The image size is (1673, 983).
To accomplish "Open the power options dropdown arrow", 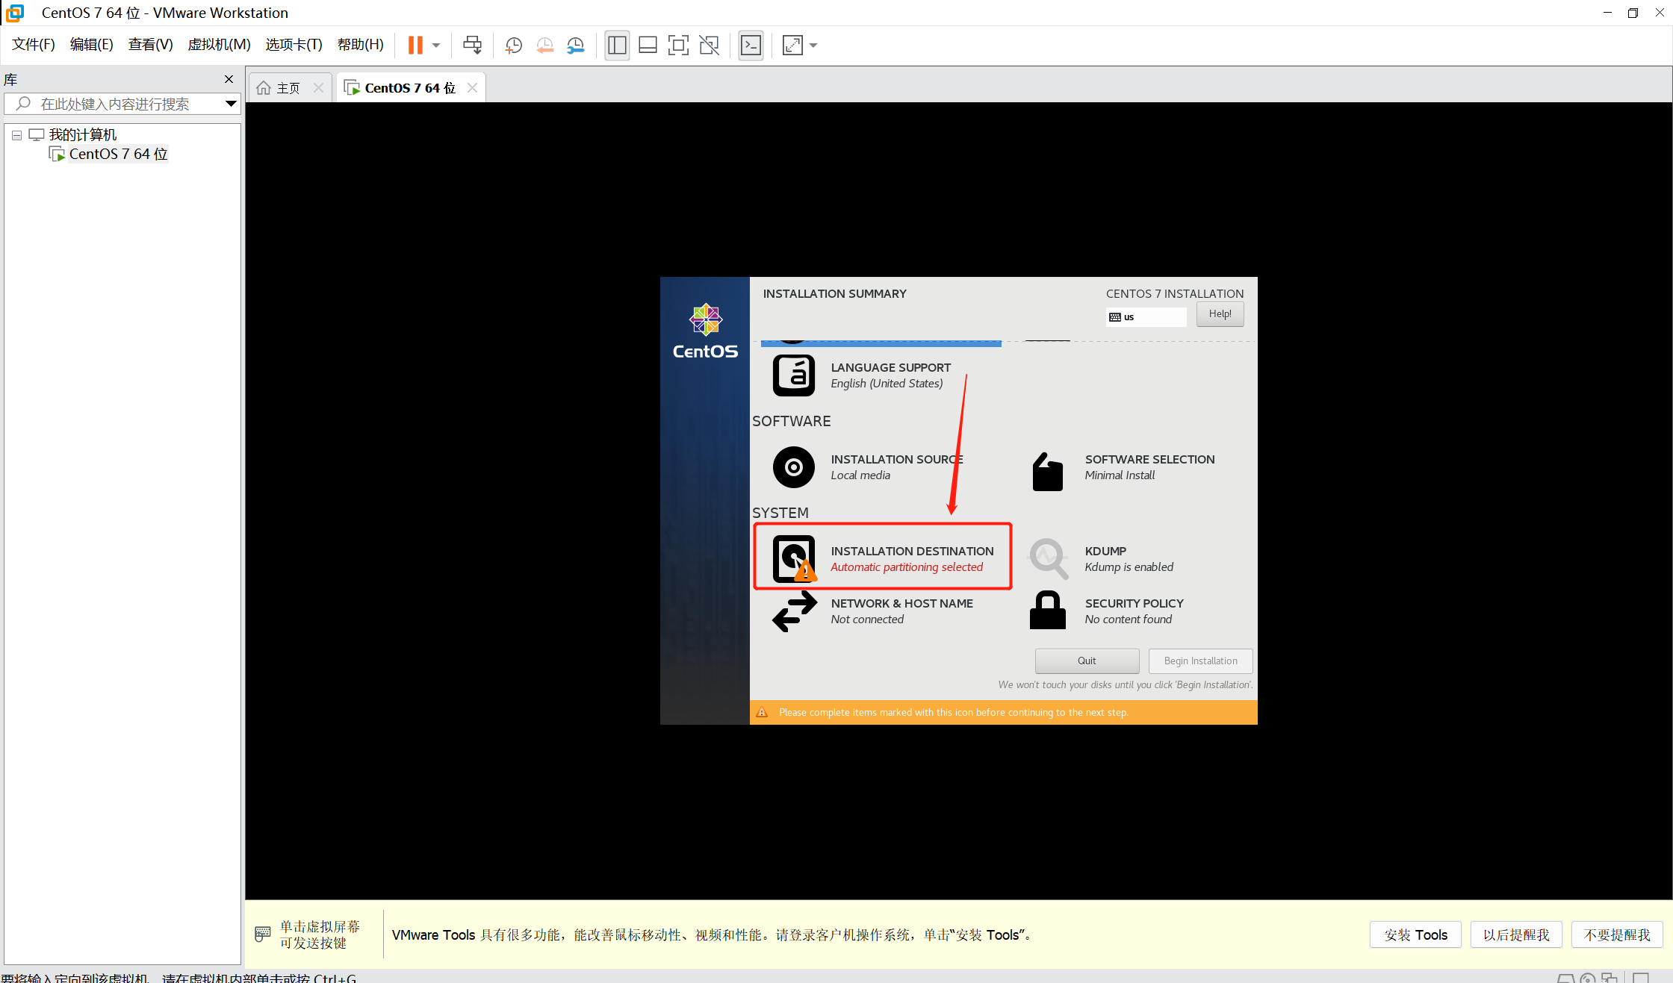I will point(436,46).
